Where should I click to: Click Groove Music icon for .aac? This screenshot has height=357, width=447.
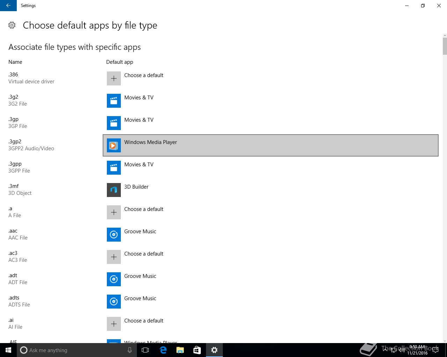[114, 235]
